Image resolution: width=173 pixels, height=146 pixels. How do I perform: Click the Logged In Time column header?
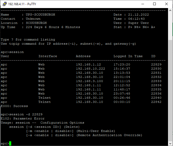(128, 56)
